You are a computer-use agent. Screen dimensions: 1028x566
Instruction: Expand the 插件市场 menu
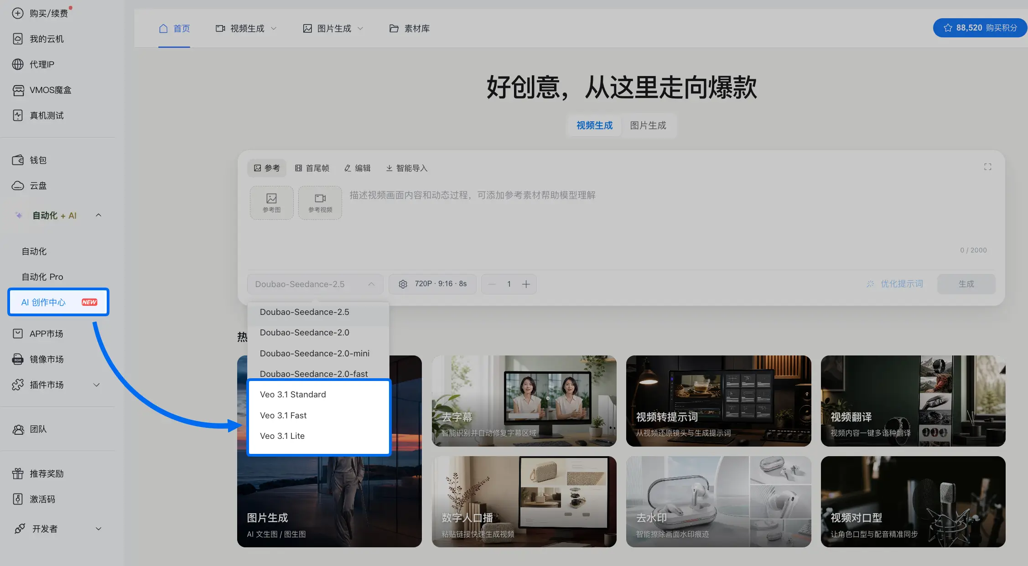(97, 385)
